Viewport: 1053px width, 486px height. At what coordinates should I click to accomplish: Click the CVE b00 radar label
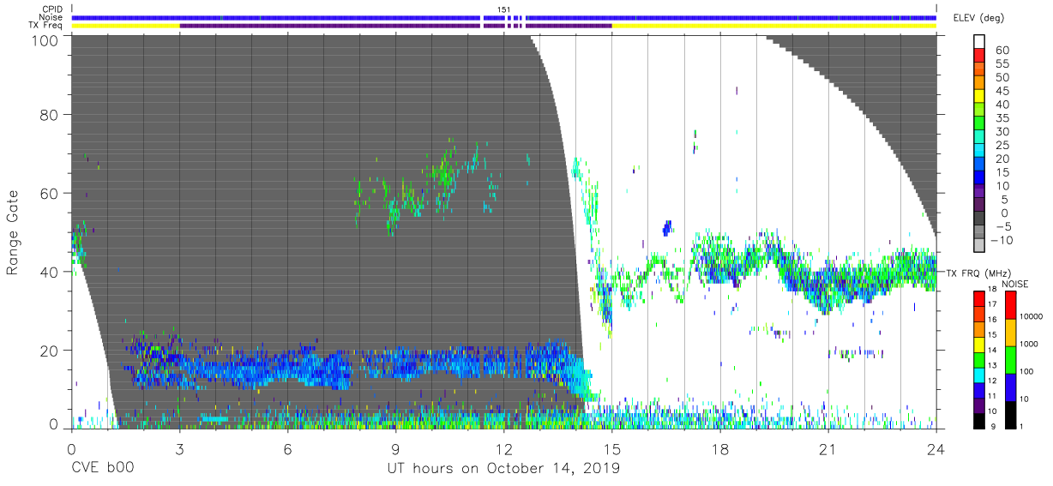(101, 468)
